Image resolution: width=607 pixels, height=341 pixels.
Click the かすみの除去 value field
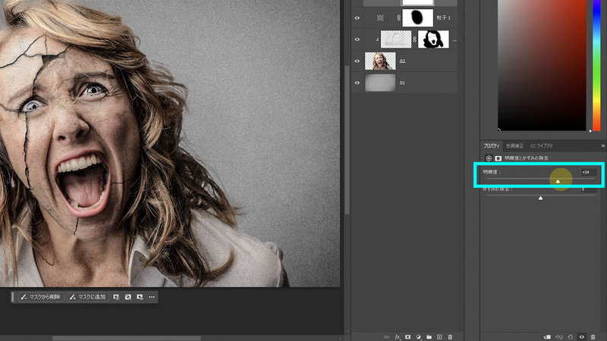pyautogui.click(x=589, y=189)
